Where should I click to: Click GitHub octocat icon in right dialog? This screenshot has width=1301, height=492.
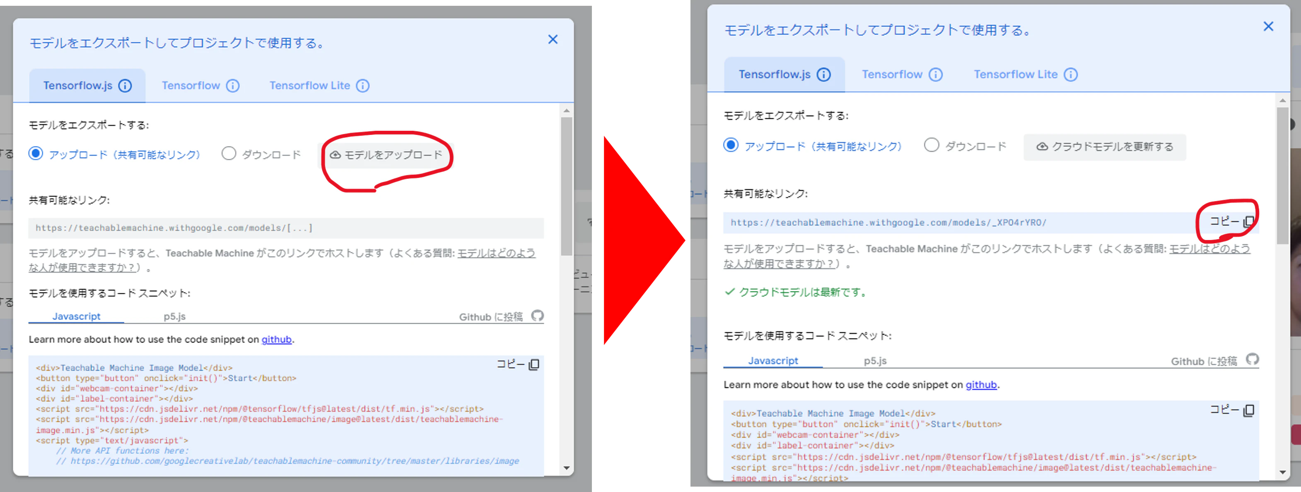point(1252,359)
